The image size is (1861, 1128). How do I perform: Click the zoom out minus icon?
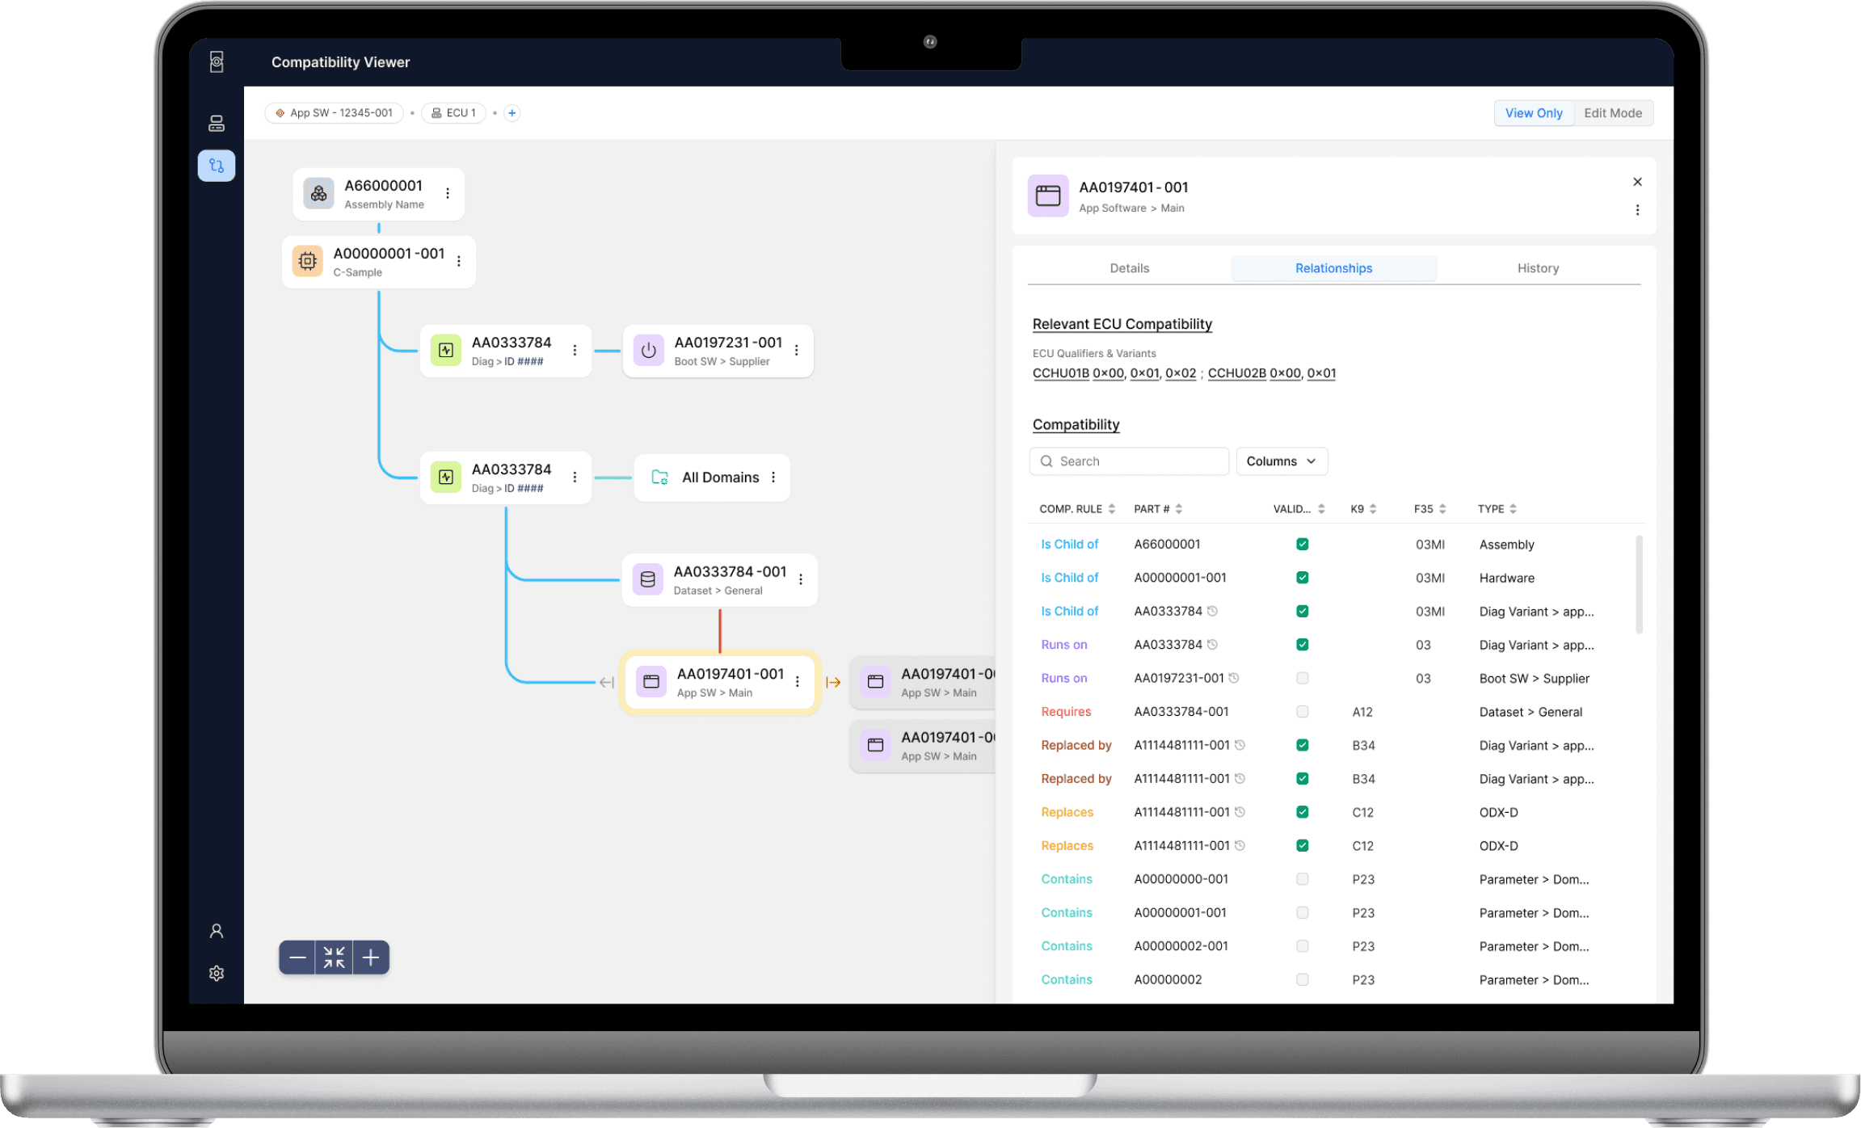click(297, 958)
